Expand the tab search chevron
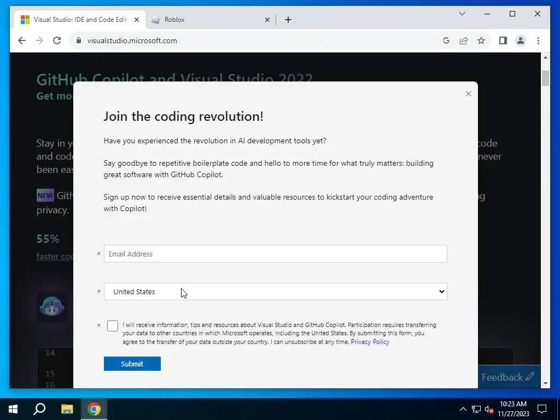 pyautogui.click(x=462, y=14)
